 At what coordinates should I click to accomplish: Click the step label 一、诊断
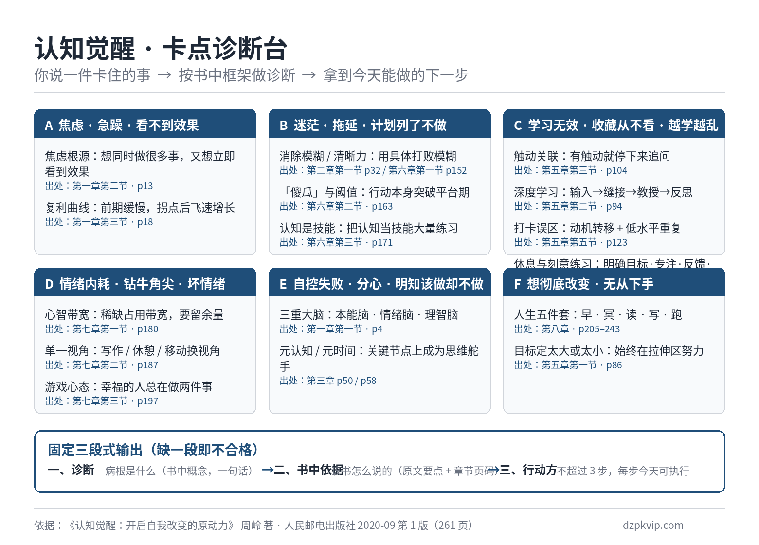pyautogui.click(x=71, y=470)
